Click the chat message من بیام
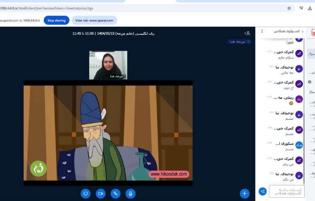Screen dimensions: 315x201 click(x=288, y=165)
